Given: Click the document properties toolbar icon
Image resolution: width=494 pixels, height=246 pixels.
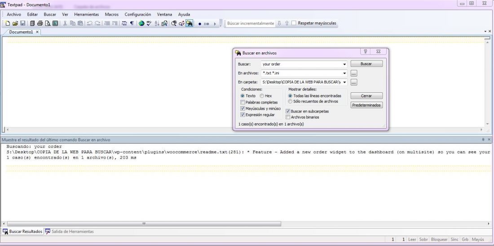Looking at the screenshot, I should [x=55, y=23].
